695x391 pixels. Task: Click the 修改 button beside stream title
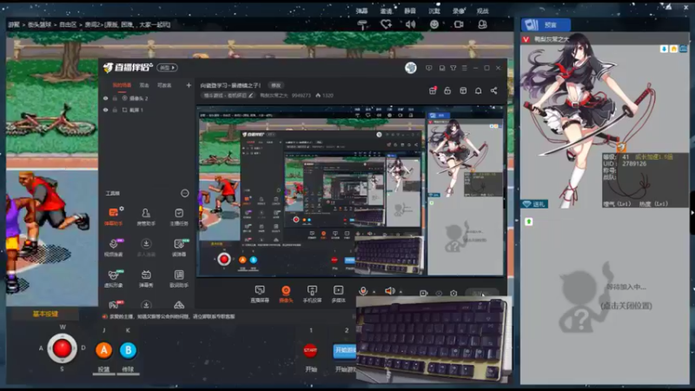tap(275, 85)
